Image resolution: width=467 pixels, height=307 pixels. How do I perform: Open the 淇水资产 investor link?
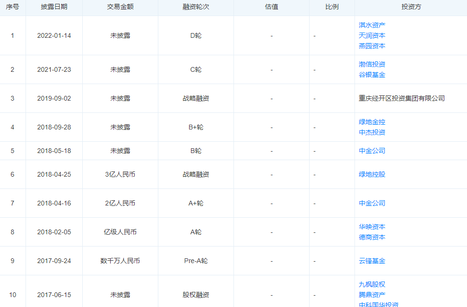pos(372,25)
